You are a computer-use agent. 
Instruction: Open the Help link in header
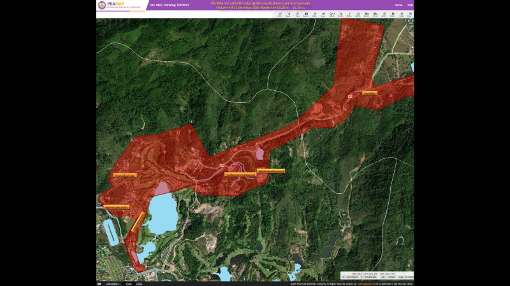pos(410,5)
